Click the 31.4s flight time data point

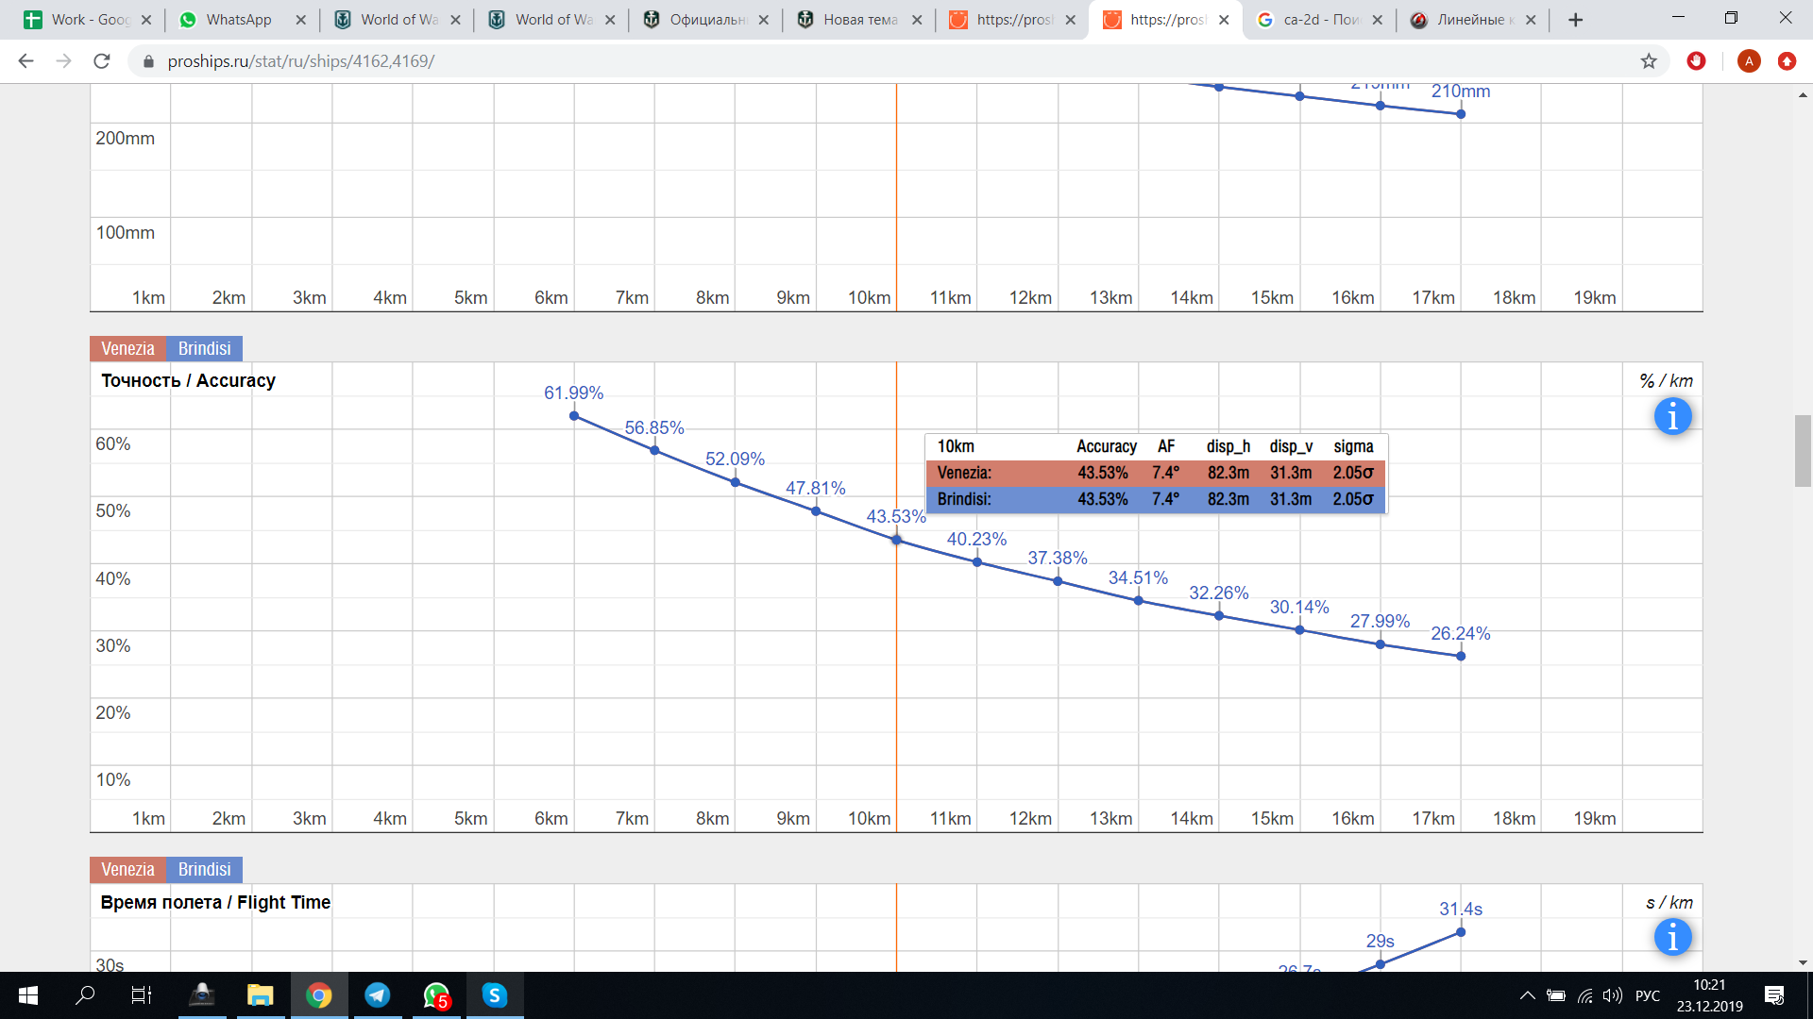(x=1461, y=932)
